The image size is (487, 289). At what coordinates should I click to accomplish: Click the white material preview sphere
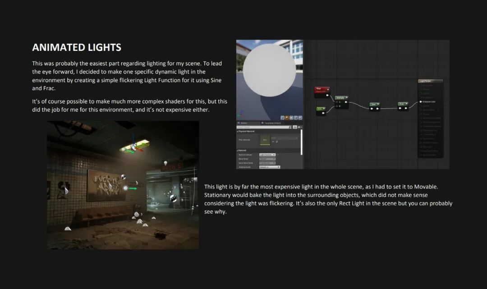pyautogui.click(x=269, y=70)
